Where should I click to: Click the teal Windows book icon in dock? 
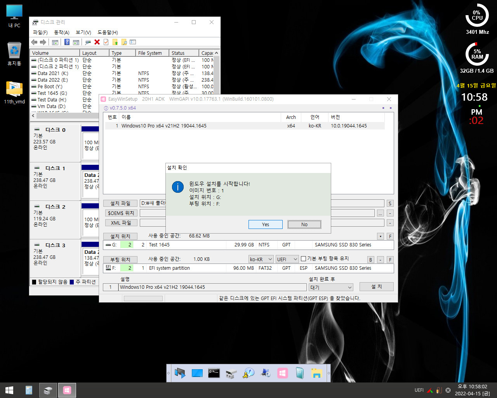click(300, 373)
